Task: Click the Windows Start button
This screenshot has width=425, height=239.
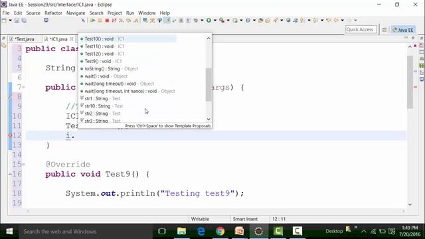Action: tap(9, 232)
